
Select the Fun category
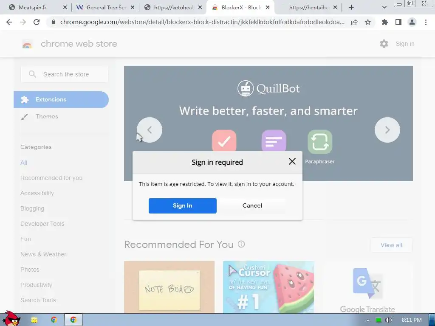[x=25, y=239]
